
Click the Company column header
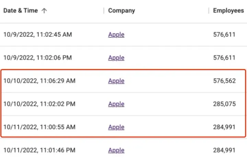pos(121,11)
